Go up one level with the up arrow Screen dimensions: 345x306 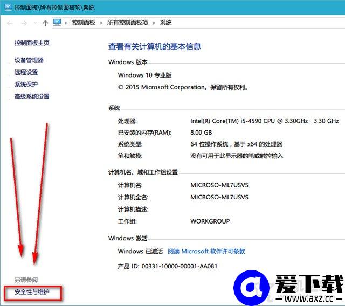[x=45, y=23]
